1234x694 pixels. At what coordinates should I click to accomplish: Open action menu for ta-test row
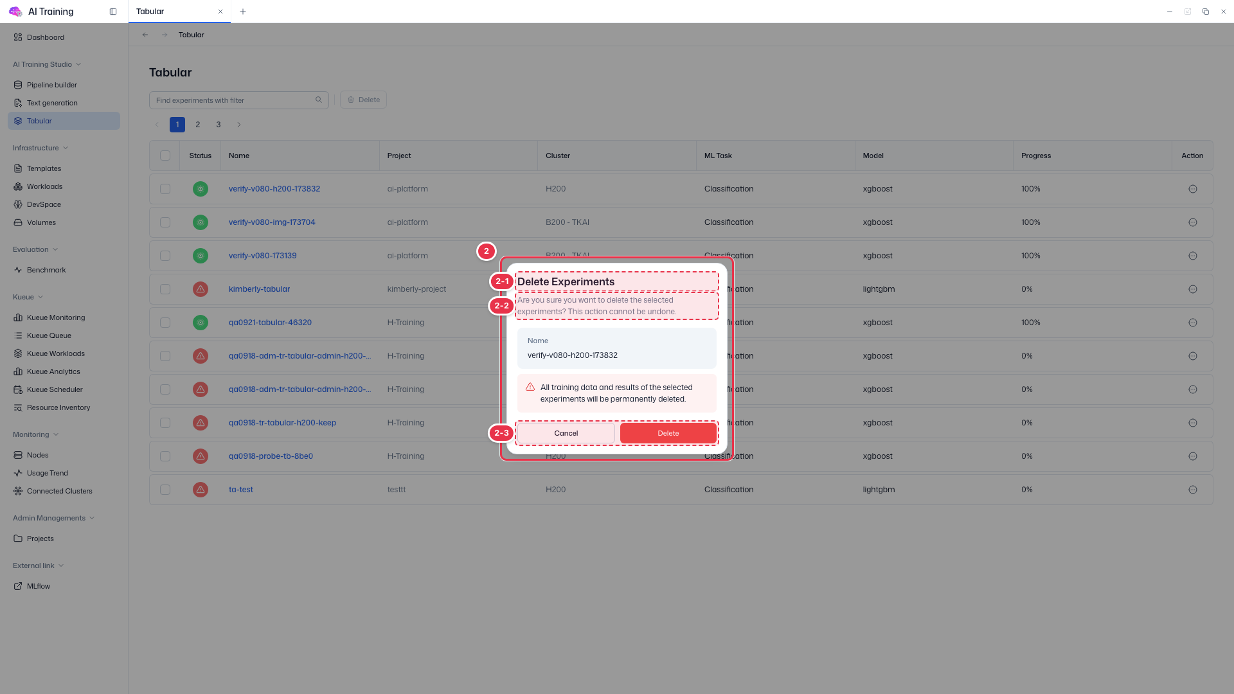tap(1192, 490)
